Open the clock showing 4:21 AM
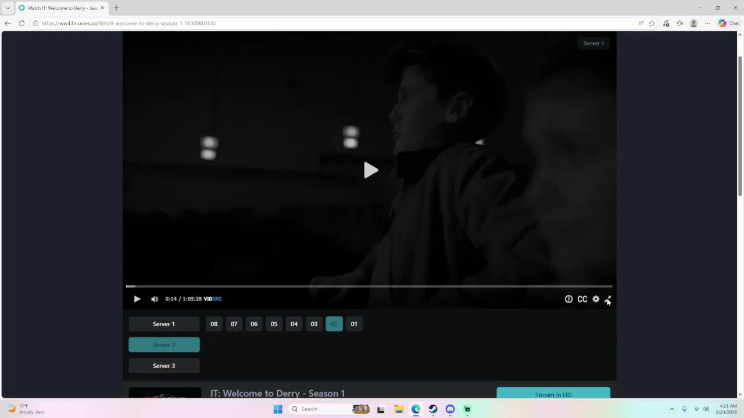 (728, 409)
